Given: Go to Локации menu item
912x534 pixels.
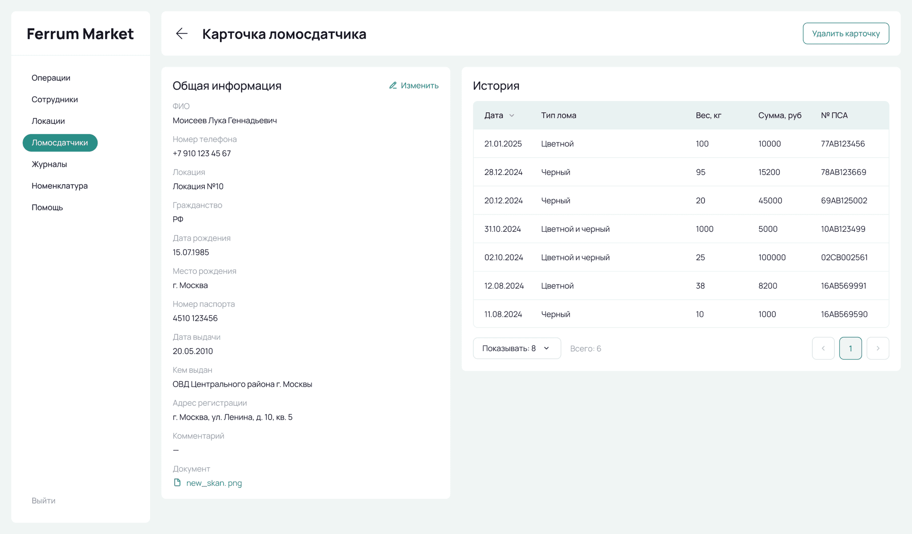Looking at the screenshot, I should [x=48, y=121].
